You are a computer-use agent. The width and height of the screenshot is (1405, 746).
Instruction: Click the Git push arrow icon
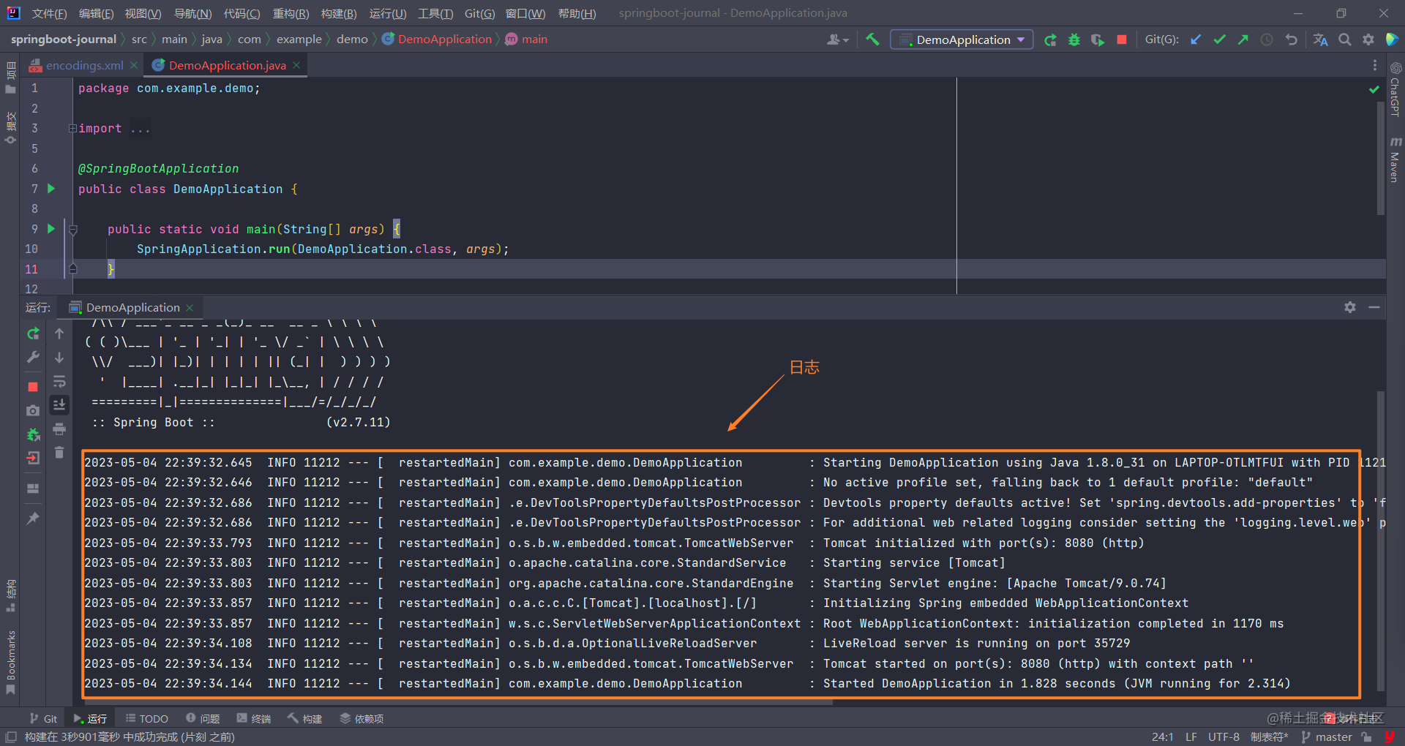pos(1243,39)
